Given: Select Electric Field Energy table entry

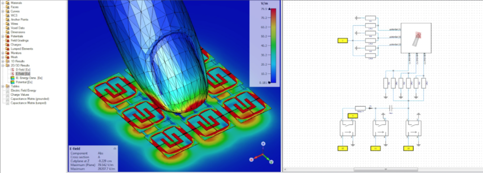Looking at the screenshot, I should click(23, 90).
